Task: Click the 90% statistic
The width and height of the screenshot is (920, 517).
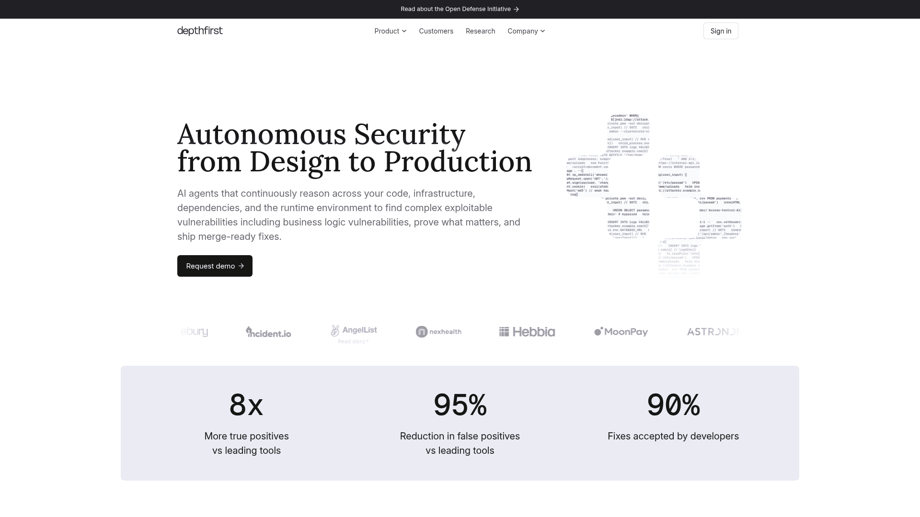Action: click(673, 405)
